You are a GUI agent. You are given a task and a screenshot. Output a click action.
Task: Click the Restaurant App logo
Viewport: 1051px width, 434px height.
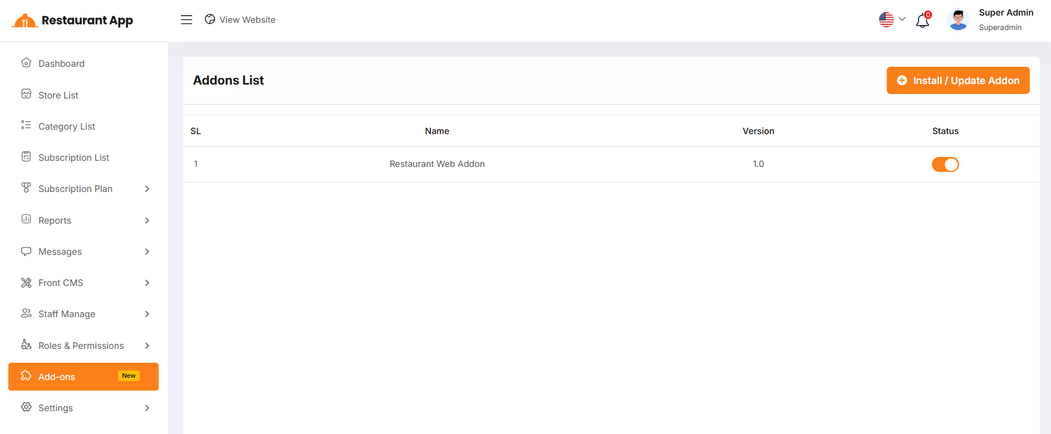pyautogui.click(x=72, y=21)
